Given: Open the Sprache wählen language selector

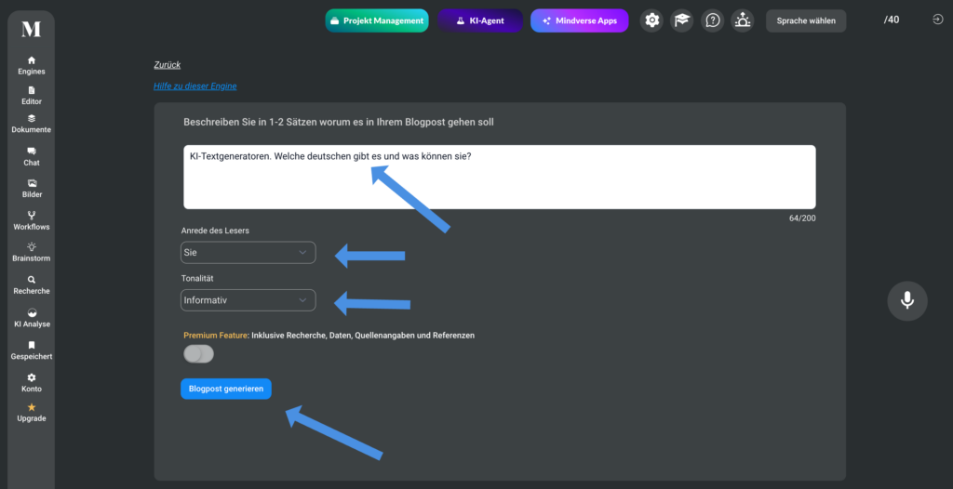Looking at the screenshot, I should (x=806, y=20).
